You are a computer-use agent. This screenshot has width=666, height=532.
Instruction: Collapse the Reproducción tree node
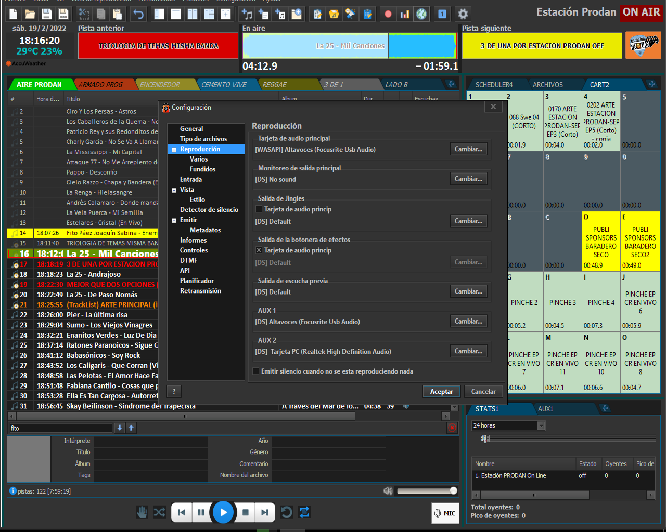(174, 150)
